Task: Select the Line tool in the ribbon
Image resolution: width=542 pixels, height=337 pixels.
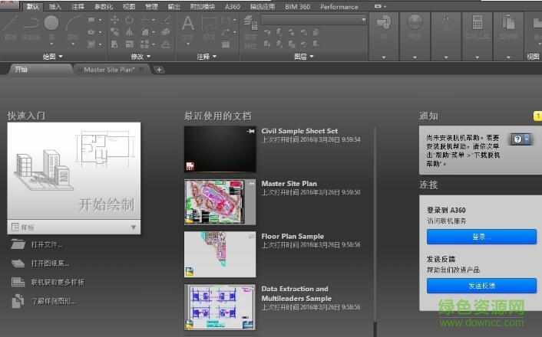Action: point(11,25)
